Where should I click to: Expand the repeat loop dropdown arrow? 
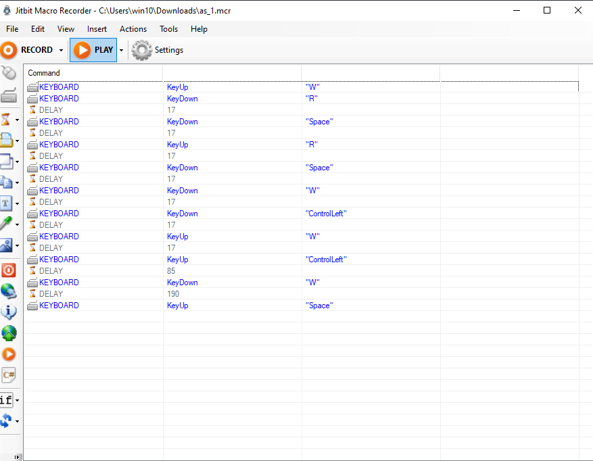pos(17,421)
